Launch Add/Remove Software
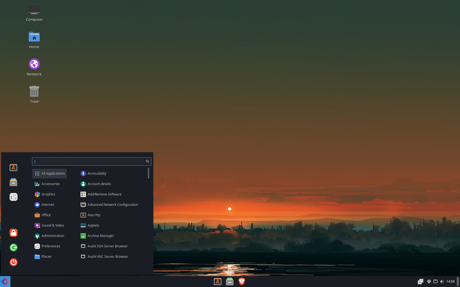The height and width of the screenshot is (287, 460). (113, 194)
